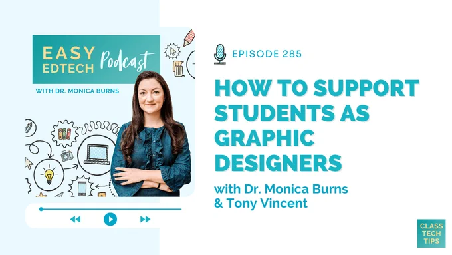The image size is (452, 255).
Task: Click the host portrait on podcast cover
Action: pos(151,134)
